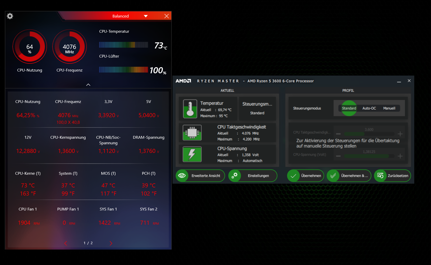
Task: Click the page indicator 1 / 2
Action: tap(88, 243)
